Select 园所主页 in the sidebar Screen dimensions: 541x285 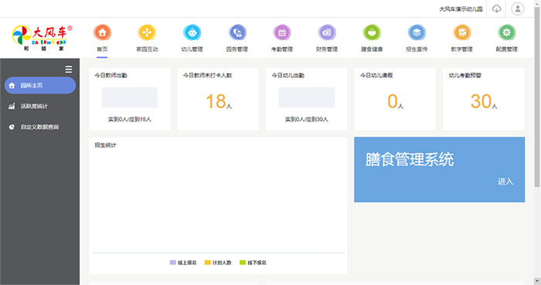coord(40,86)
